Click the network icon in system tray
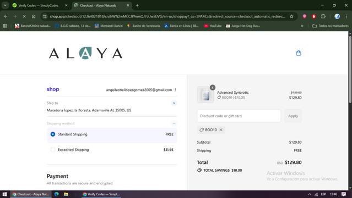The width and height of the screenshot is (352, 198). [x=316, y=194]
